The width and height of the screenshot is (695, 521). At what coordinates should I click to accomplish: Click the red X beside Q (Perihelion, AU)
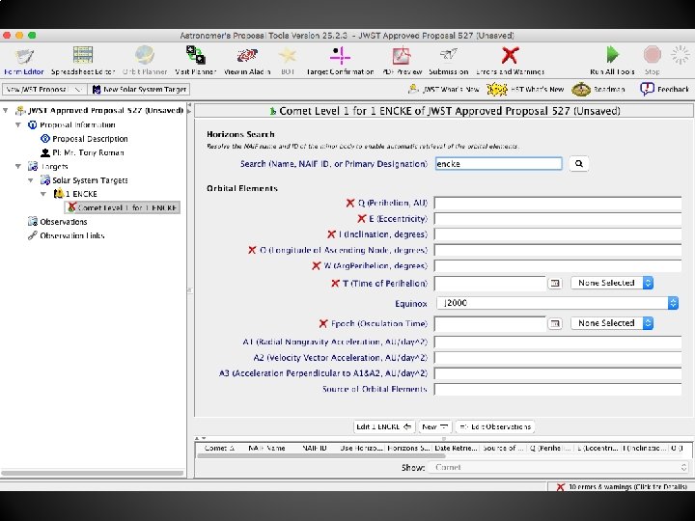(350, 203)
